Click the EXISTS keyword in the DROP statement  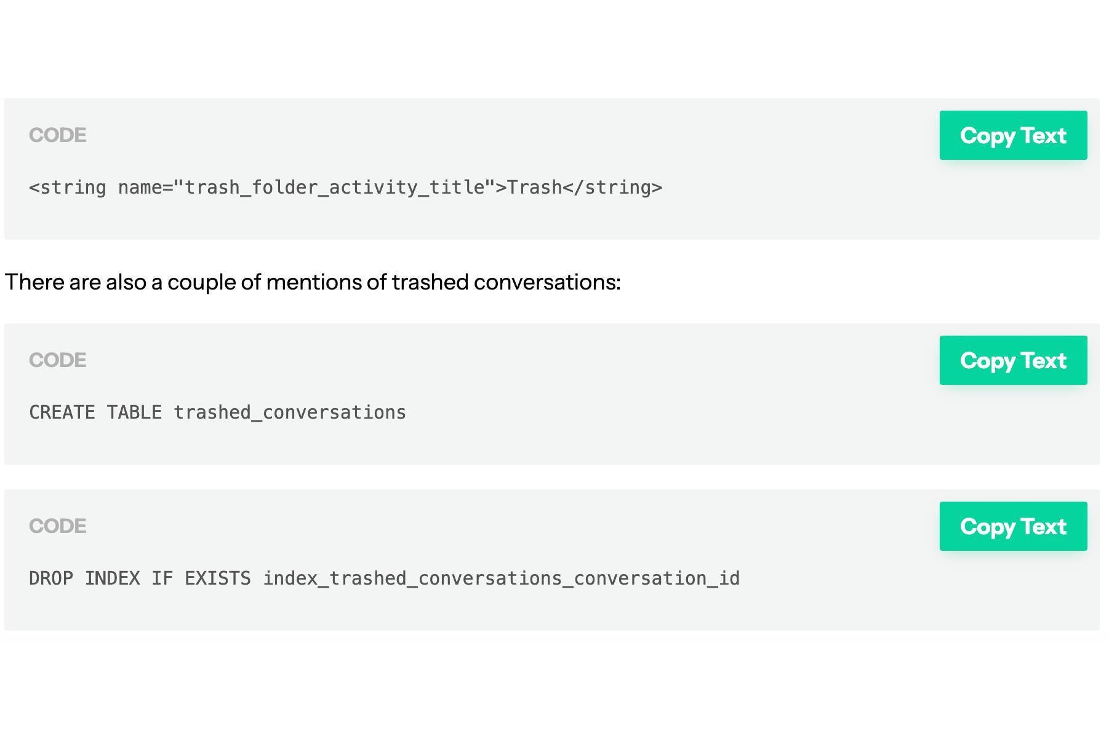[x=218, y=578]
